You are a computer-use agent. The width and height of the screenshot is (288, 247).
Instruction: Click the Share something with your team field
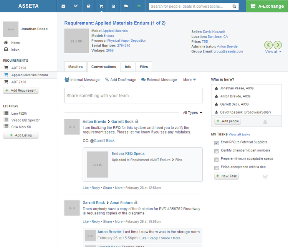pos(133,96)
